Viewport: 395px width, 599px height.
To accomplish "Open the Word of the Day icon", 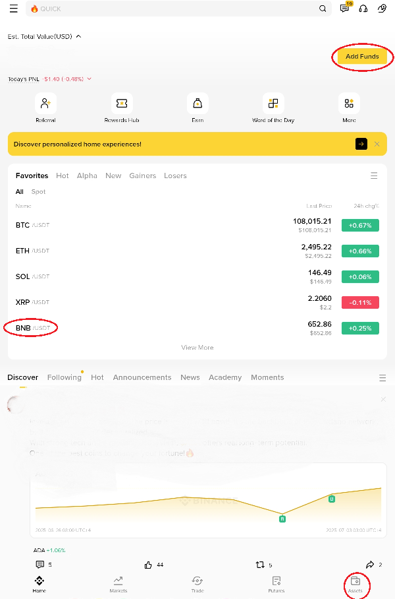I will (x=273, y=103).
